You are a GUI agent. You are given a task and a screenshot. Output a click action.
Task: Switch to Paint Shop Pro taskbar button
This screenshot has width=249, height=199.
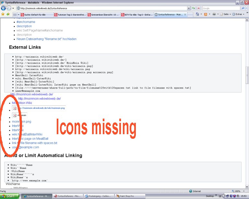pos(130,196)
